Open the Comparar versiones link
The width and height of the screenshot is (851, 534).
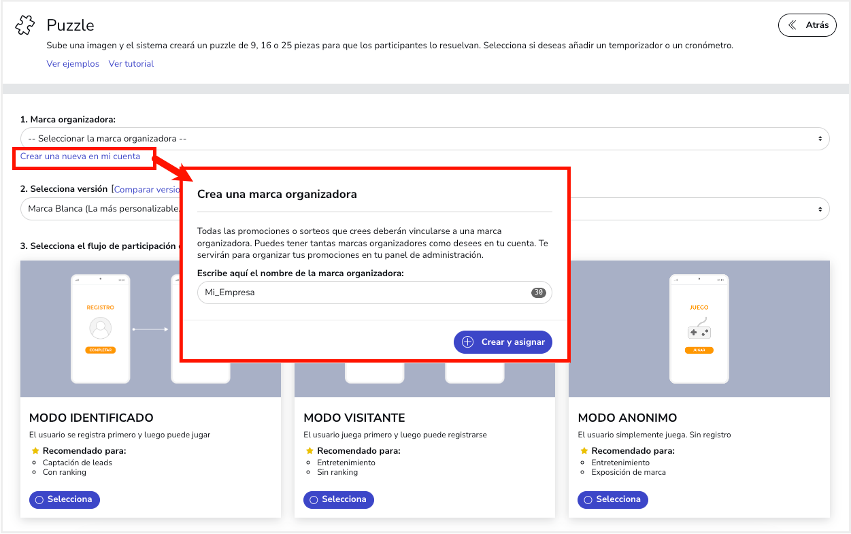point(148,190)
